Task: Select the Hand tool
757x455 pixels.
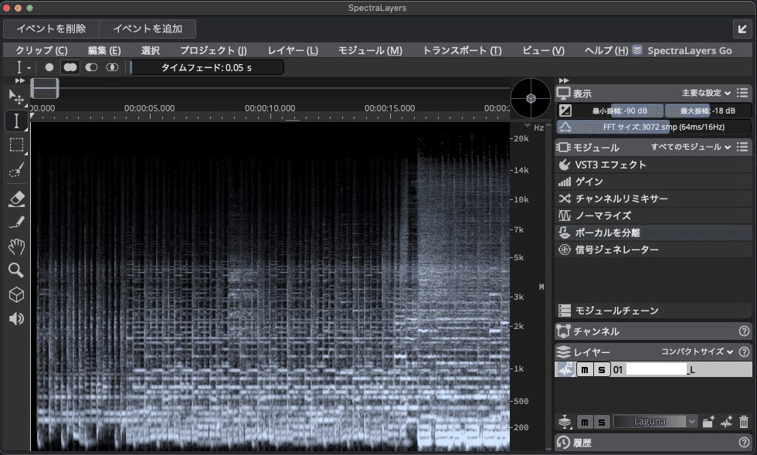Action: 15,248
